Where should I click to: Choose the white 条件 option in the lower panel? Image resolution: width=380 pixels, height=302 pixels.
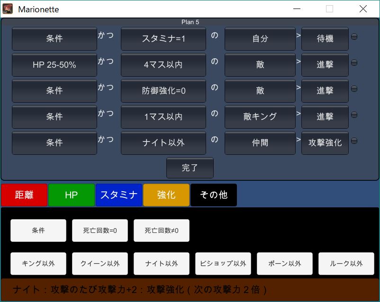pos(38,231)
